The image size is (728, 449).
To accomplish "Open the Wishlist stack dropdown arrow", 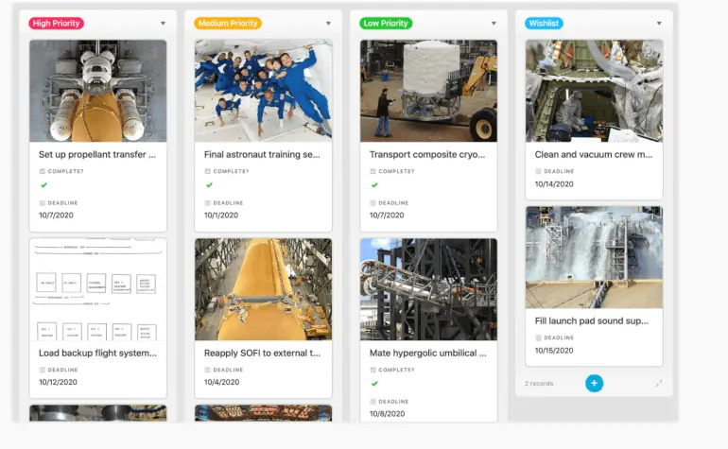I will [x=659, y=24].
